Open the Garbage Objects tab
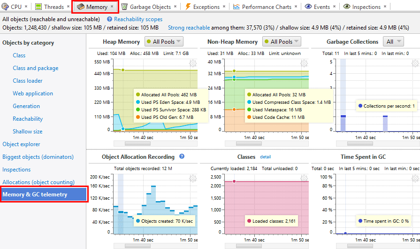 pos(146,7)
